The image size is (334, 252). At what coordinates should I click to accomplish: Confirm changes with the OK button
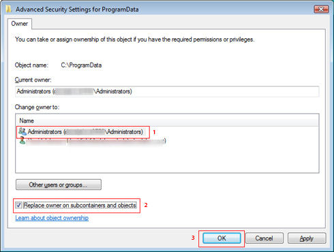click(x=222, y=238)
